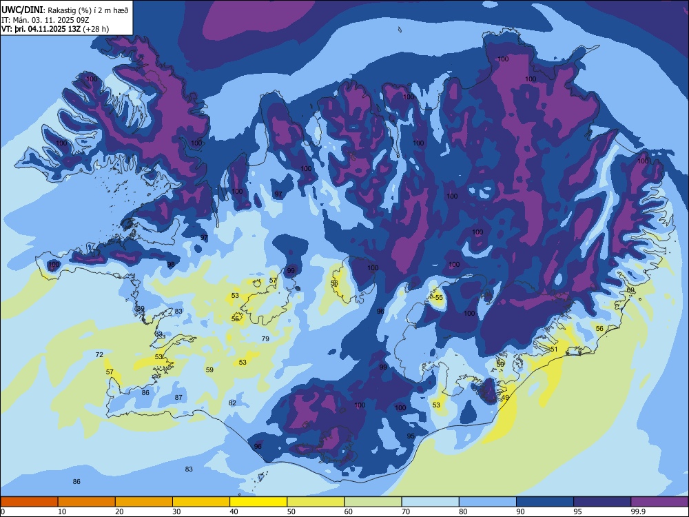Click the 10–20 orange legend swatch
Screen dimensions: 689x517
[87, 502]
